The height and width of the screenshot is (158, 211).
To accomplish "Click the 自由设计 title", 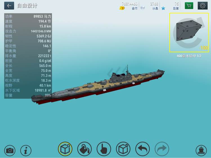I will coord(27,6).
